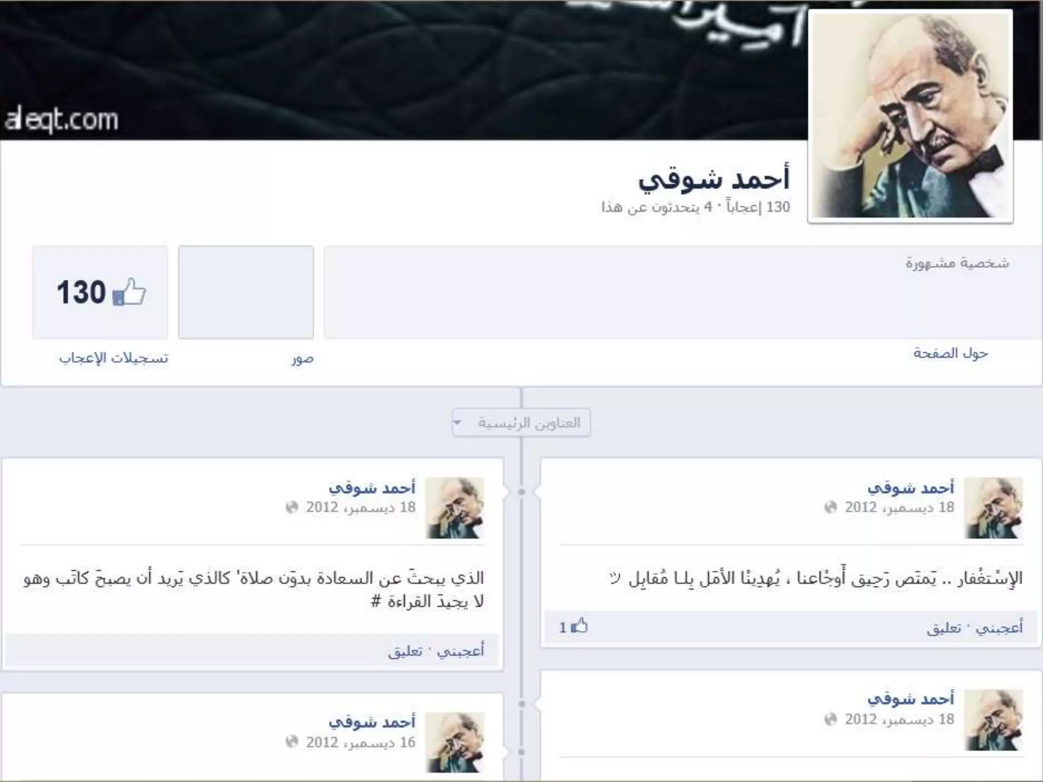Click the avatar thumbnail on the 16 December post
This screenshot has width=1043, height=782.
(455, 742)
